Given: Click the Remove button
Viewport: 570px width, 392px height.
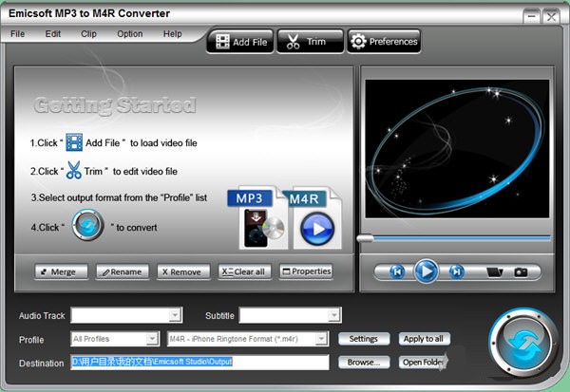Looking at the screenshot, I should click(183, 271).
